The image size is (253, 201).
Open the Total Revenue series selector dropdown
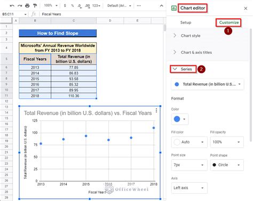(208, 84)
